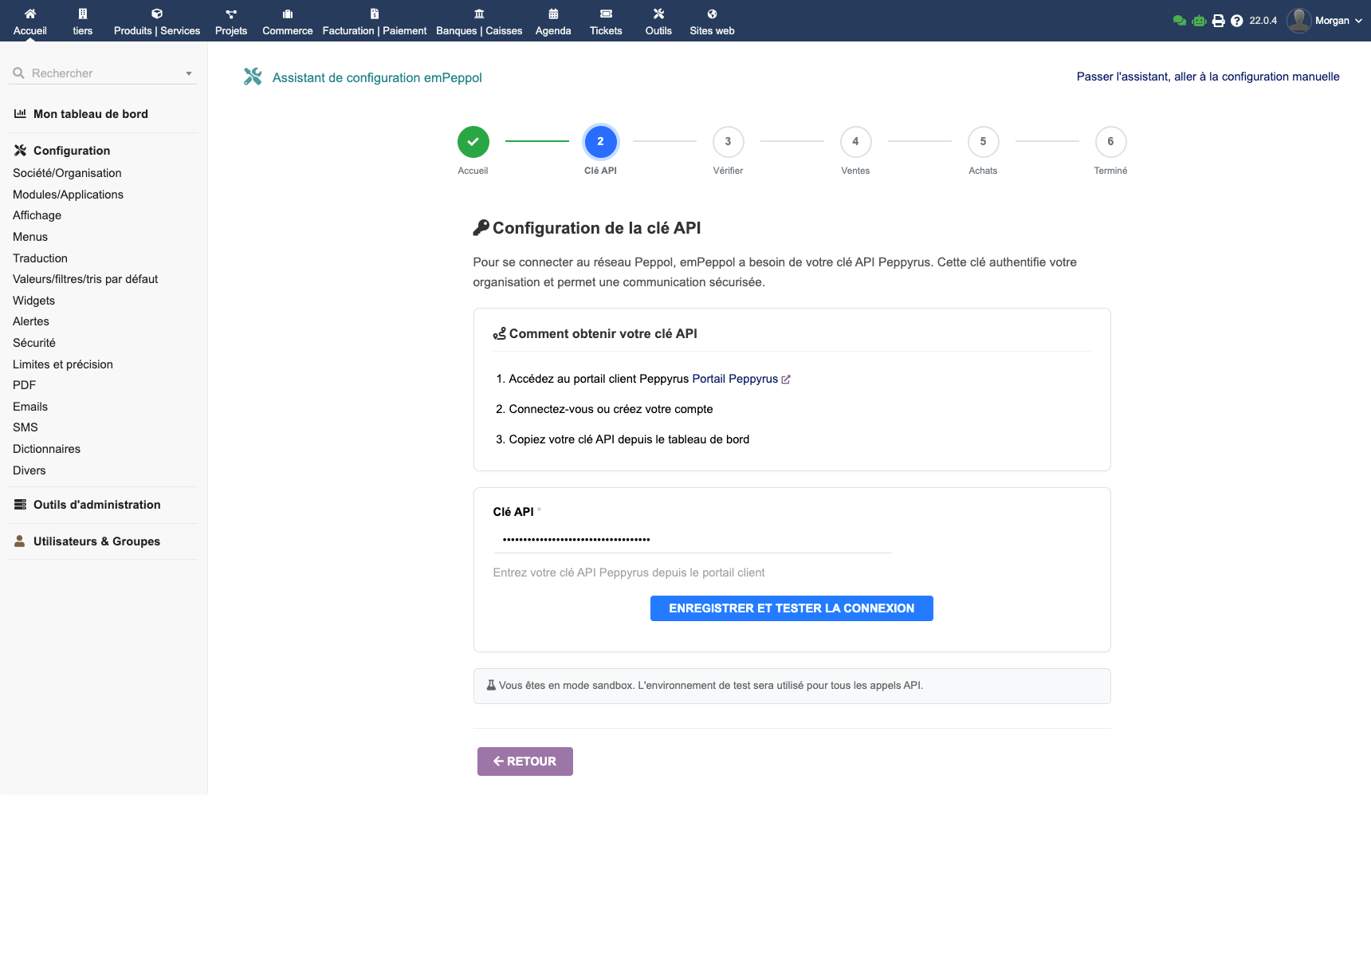Open the Assistant de configuration emPeppol link
The width and height of the screenshot is (1371, 972).
[x=377, y=77]
